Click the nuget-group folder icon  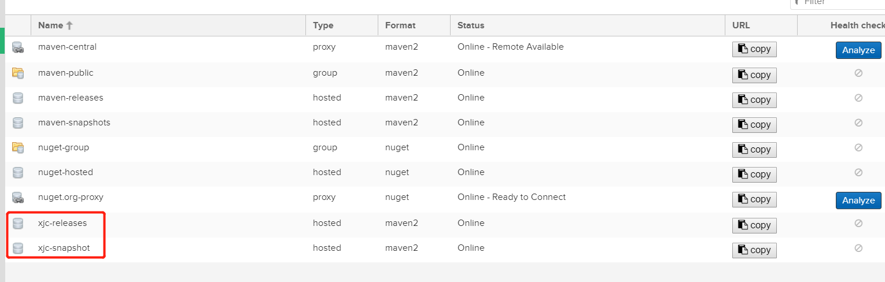(18, 148)
